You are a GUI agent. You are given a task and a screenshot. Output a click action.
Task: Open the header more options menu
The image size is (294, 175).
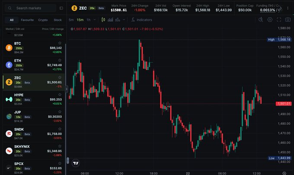288,8
